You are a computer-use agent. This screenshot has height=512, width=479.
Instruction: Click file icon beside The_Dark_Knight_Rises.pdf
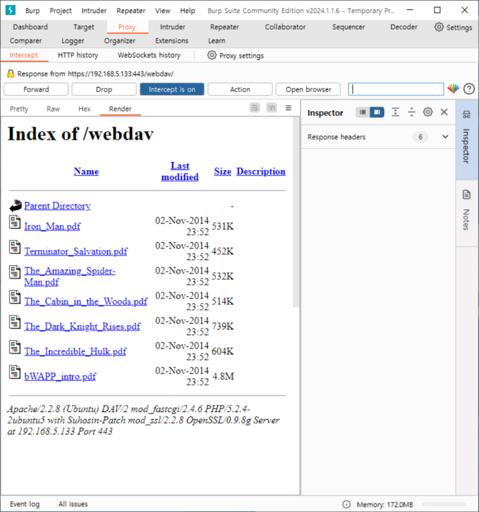(x=15, y=322)
